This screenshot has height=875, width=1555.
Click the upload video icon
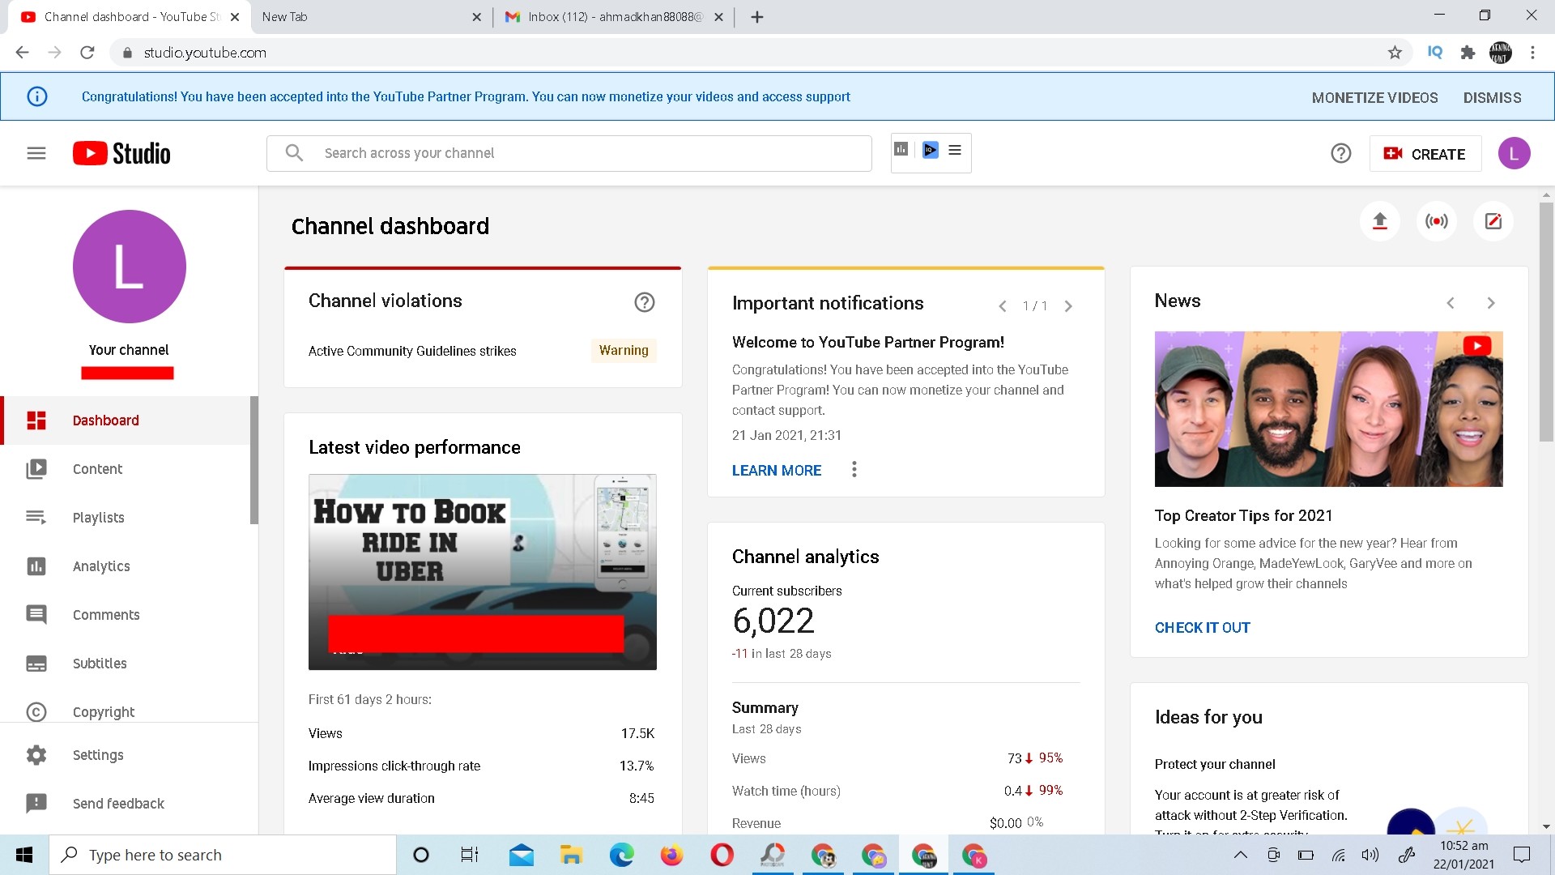click(x=1380, y=221)
